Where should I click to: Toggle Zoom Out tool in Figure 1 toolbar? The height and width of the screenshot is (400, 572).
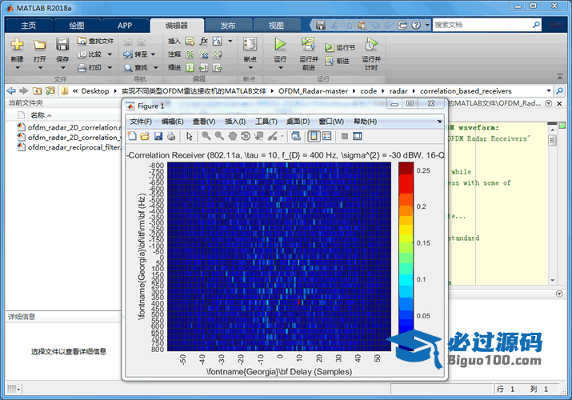(x=219, y=136)
